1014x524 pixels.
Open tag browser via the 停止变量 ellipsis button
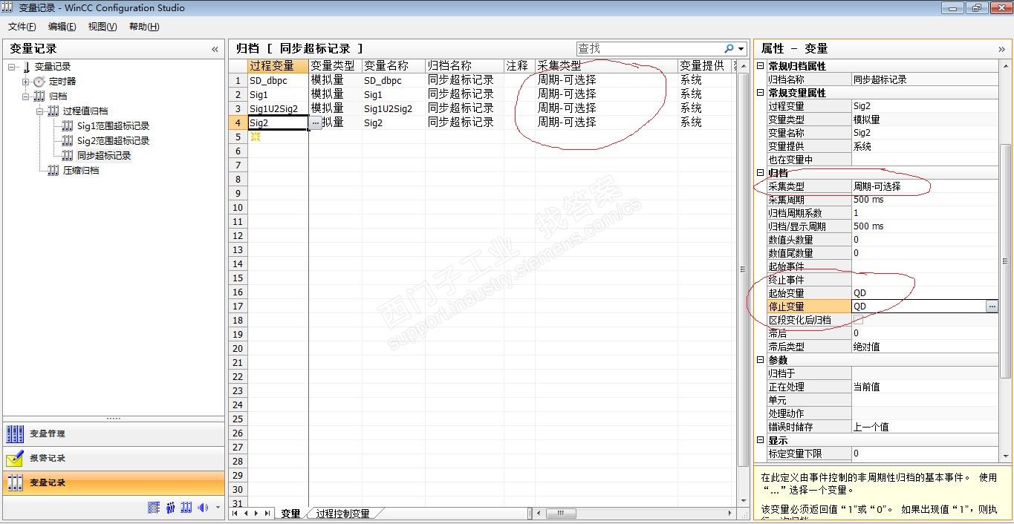tap(992, 307)
